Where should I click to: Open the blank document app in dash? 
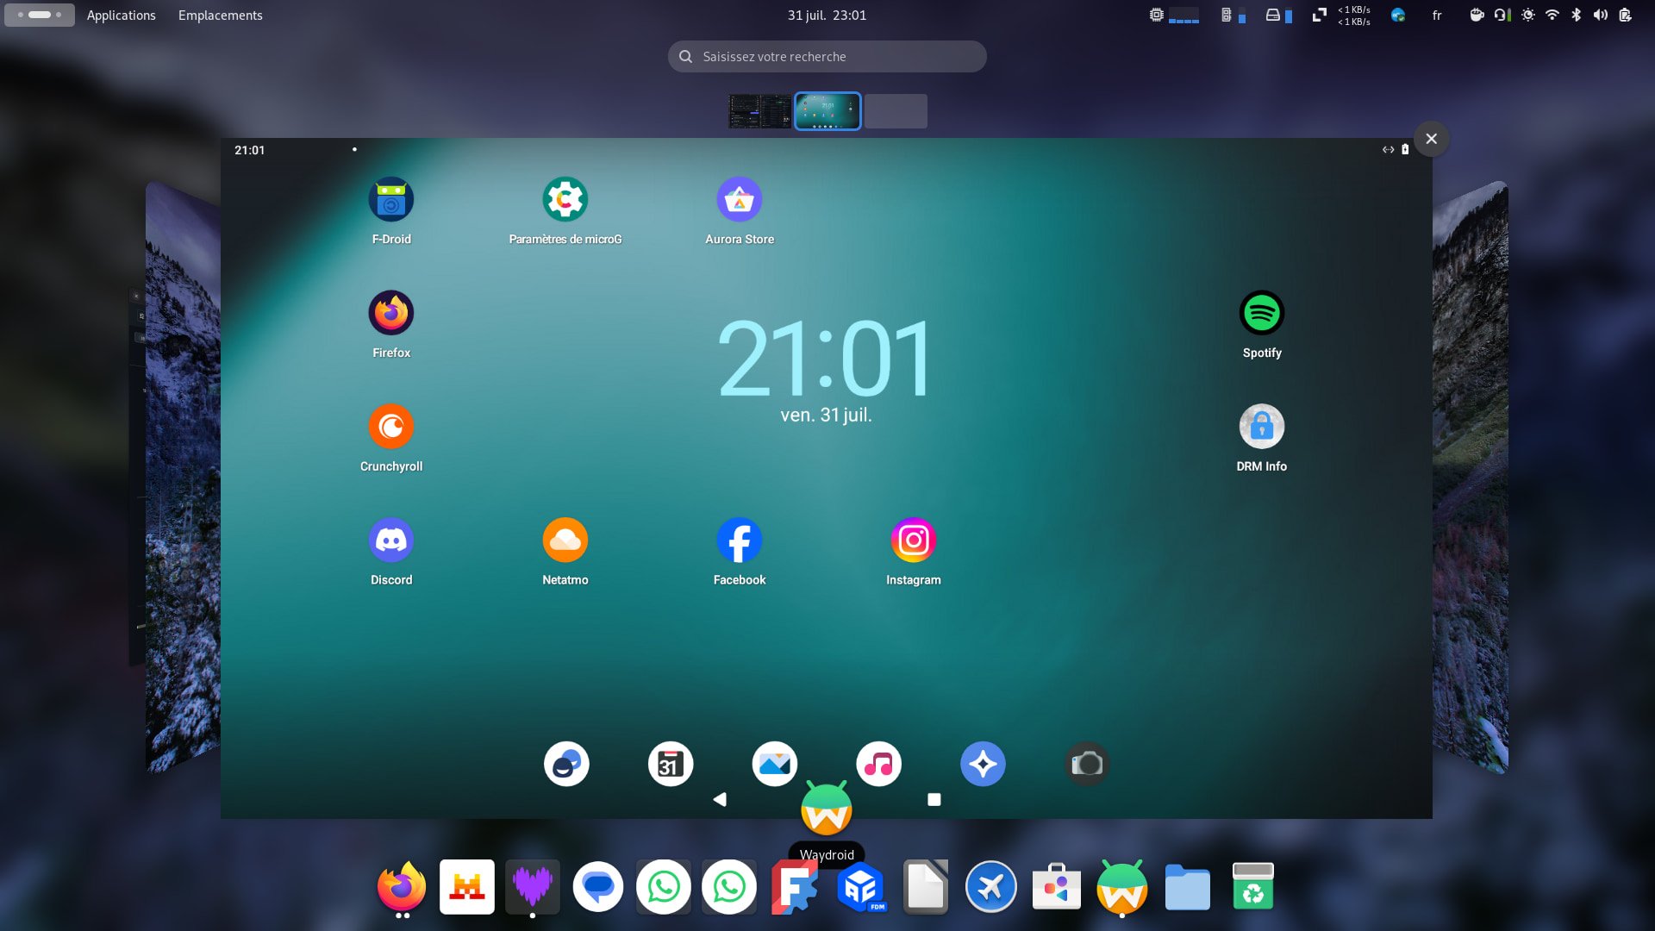tap(926, 886)
